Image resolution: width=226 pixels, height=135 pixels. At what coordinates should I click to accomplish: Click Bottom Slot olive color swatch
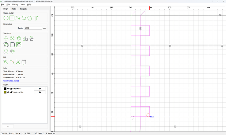click(x=5, y=92)
